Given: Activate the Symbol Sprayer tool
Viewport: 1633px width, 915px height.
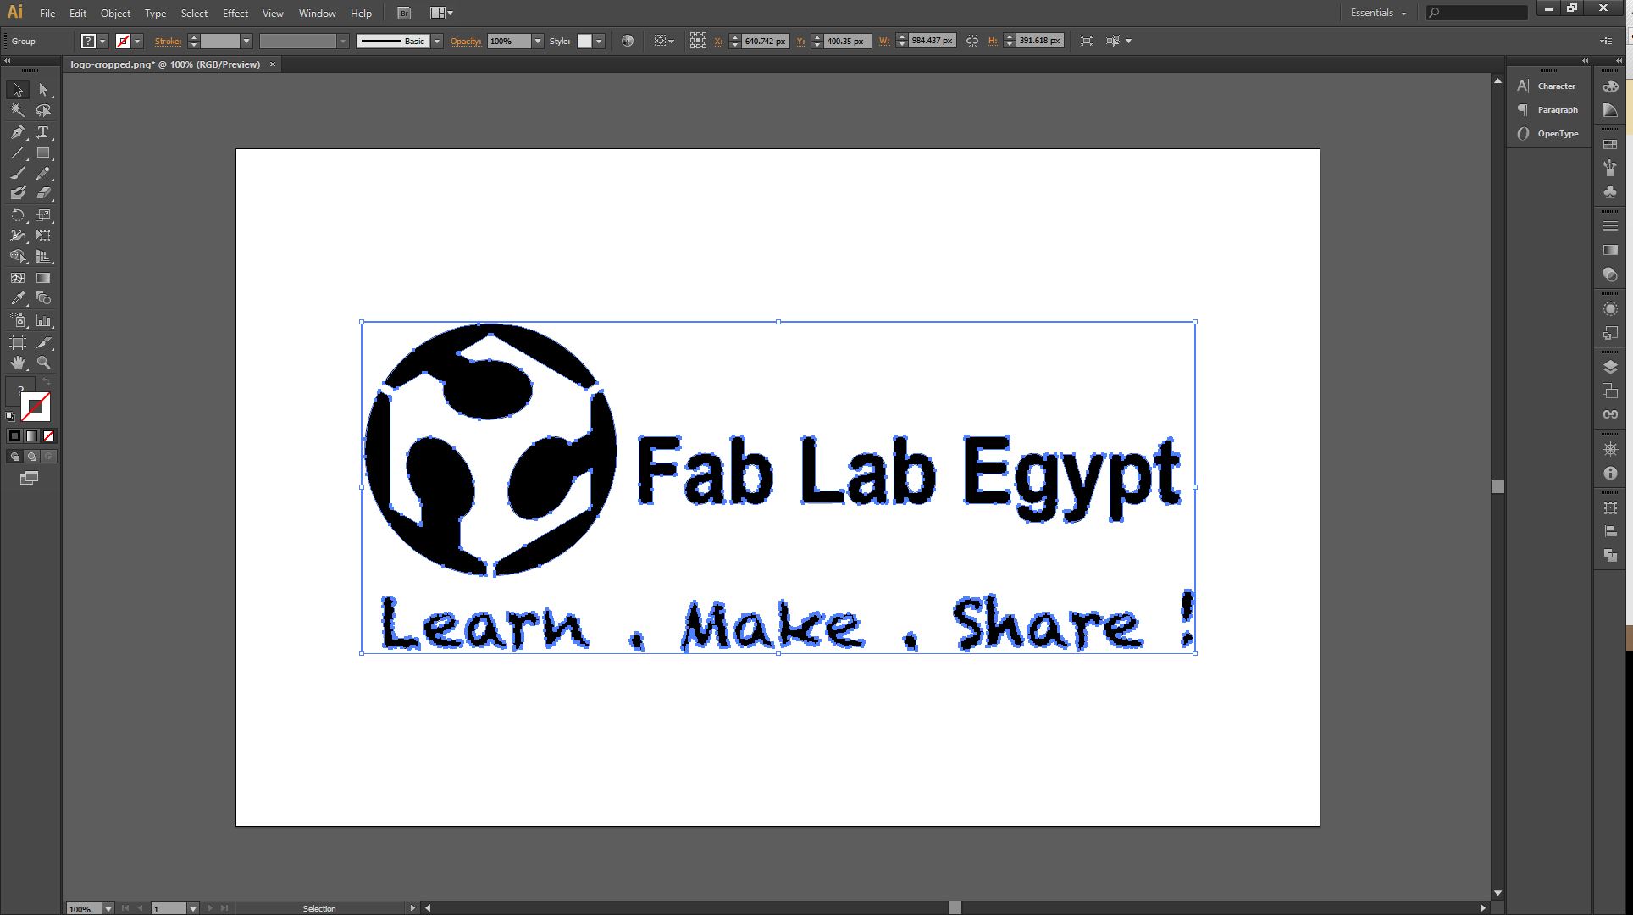Looking at the screenshot, I should [17, 321].
